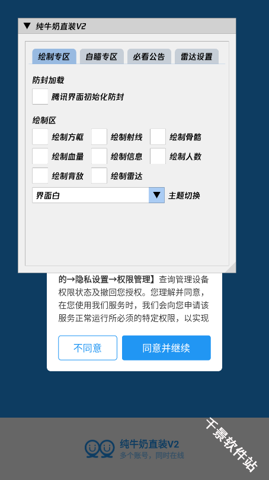Go to the 雷达设置 tab

(197, 56)
